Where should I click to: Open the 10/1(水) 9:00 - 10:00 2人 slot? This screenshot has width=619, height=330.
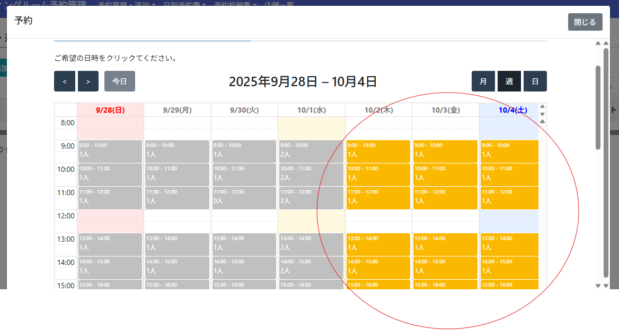(311, 151)
